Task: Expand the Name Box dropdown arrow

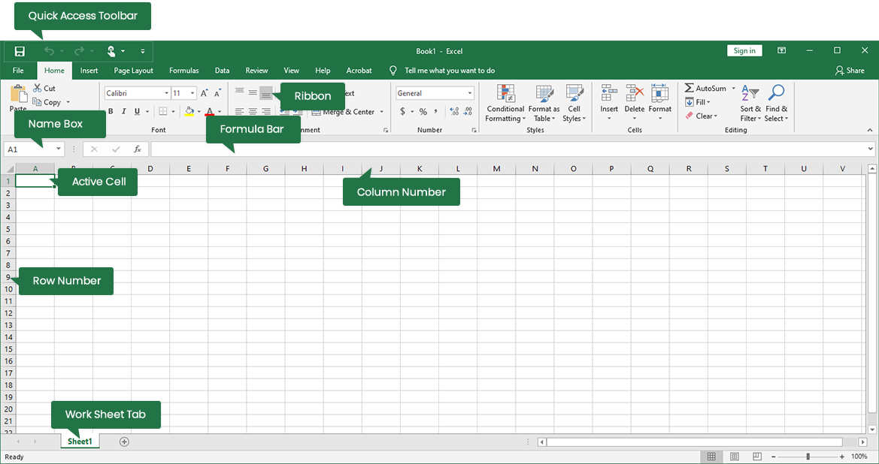Action: coord(58,149)
